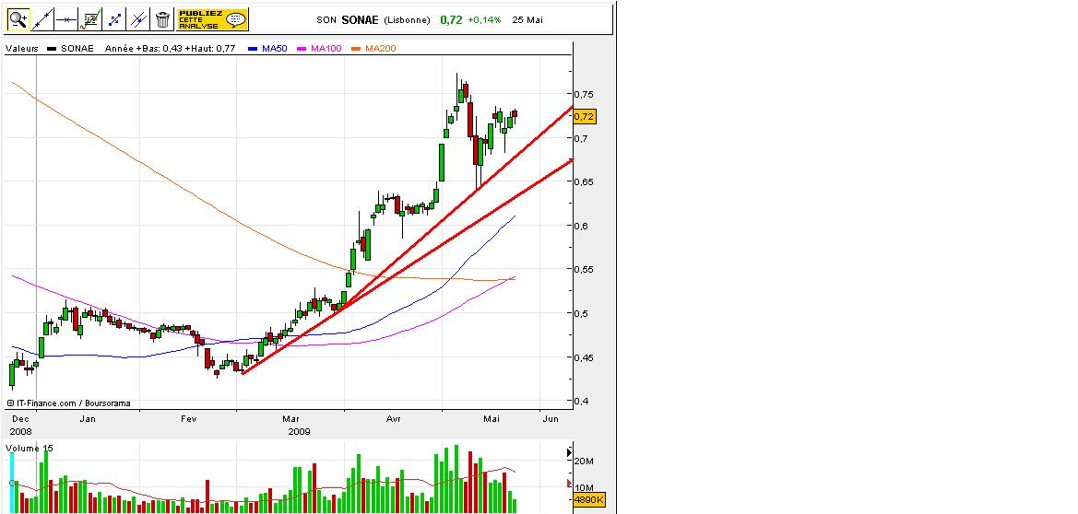1078x514 pixels.
Task: Select the dashed segment drawing tool
Action: pos(115,20)
